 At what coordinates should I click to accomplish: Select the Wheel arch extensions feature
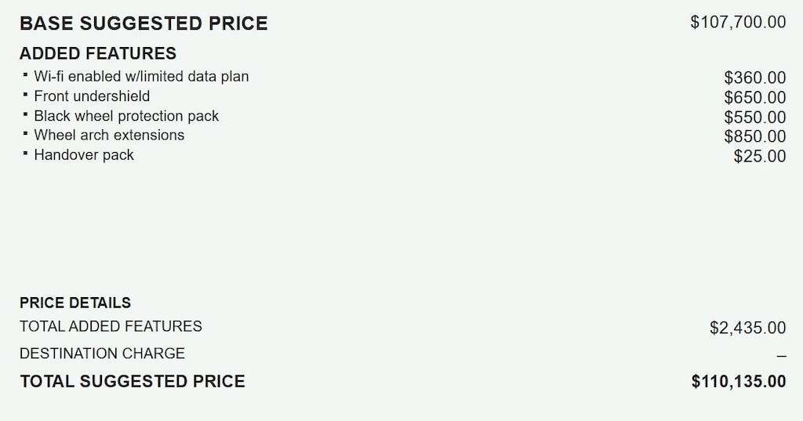click(x=109, y=135)
